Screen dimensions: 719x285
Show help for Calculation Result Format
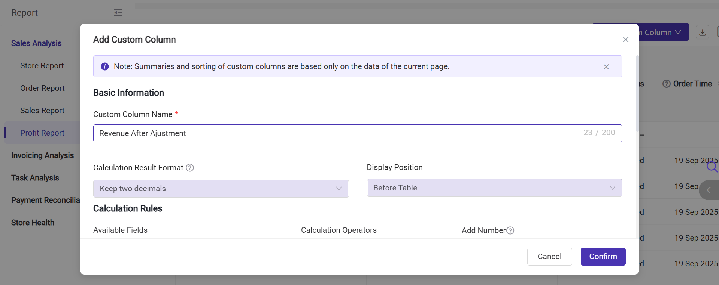[x=190, y=168]
